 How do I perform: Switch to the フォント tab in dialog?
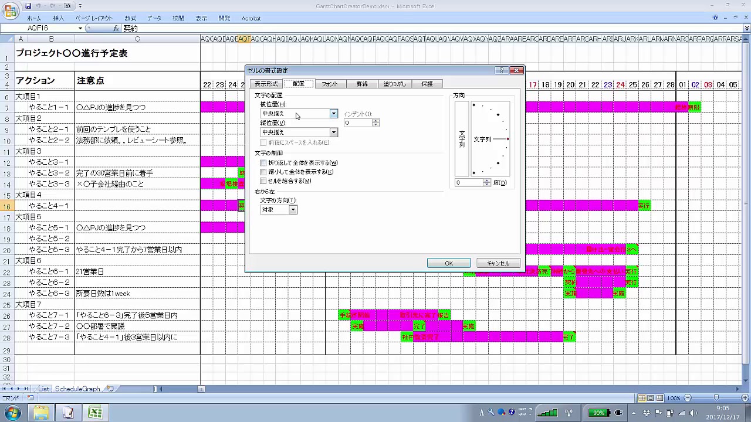pos(330,84)
